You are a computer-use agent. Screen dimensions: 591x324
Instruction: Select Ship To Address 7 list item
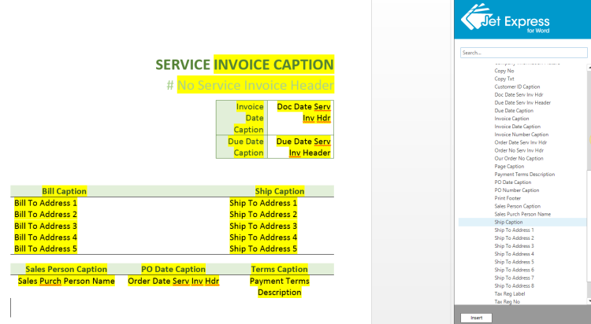pyautogui.click(x=514, y=278)
